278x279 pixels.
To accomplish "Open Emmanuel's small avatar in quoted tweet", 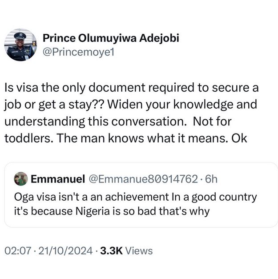I will (x=20, y=178).
